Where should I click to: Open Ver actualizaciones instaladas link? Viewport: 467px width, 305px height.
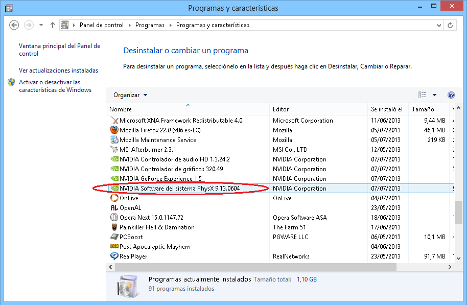click(58, 71)
